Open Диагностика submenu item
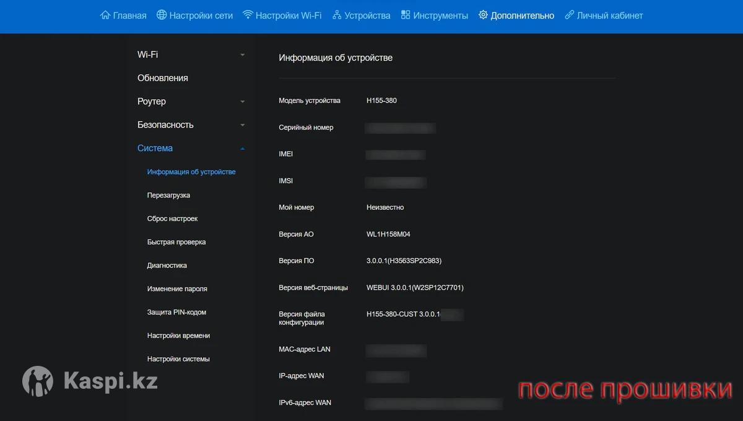The image size is (743, 421). [x=167, y=266]
